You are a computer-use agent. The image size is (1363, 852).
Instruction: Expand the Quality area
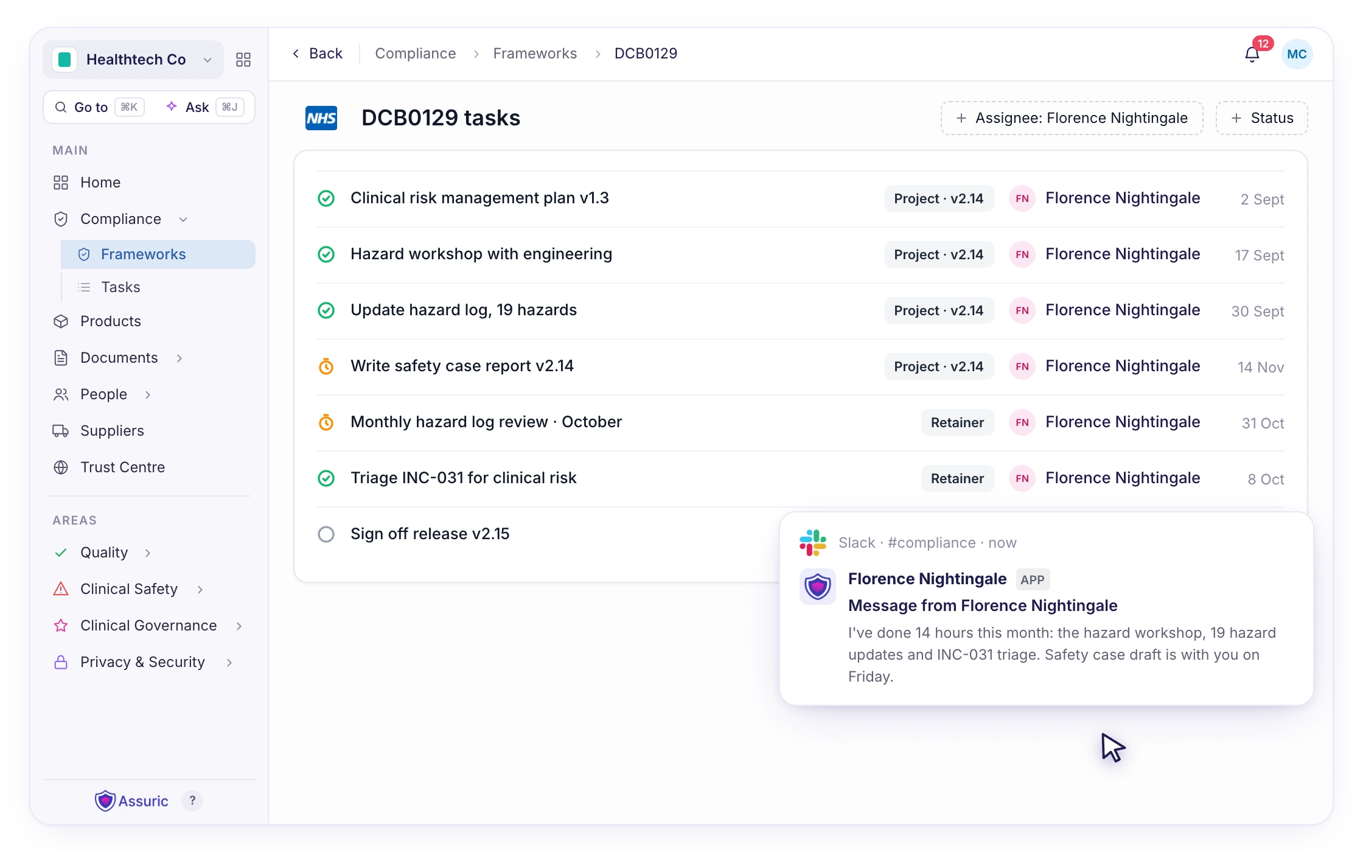coord(148,553)
